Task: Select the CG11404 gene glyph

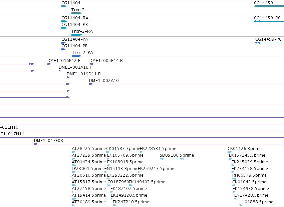Action: tap(64, 6)
